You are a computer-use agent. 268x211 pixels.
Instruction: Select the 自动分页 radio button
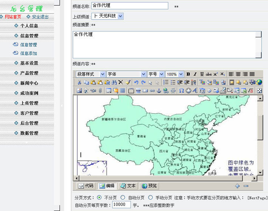tap(123, 197)
